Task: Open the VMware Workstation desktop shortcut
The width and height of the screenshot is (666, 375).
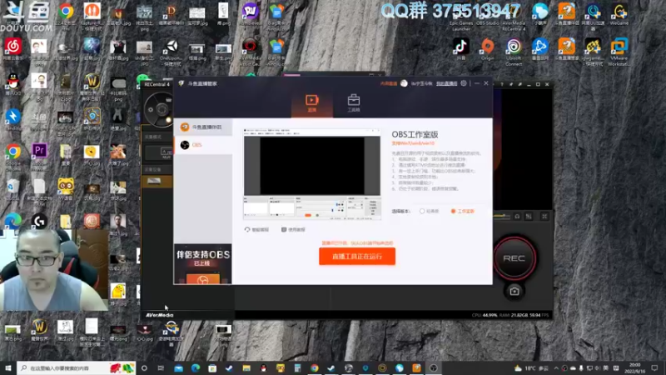Action: coord(619,52)
